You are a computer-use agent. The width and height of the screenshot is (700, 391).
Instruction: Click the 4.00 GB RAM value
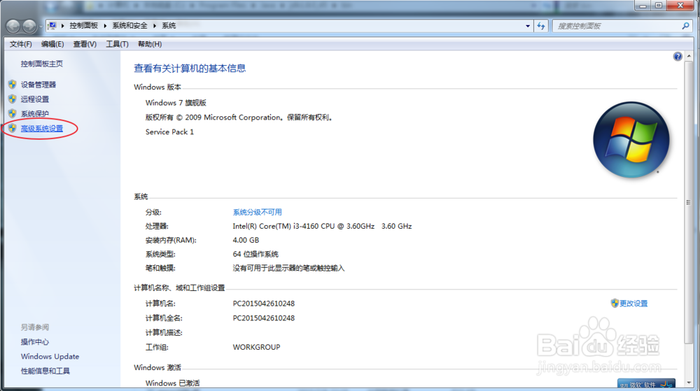coord(246,240)
